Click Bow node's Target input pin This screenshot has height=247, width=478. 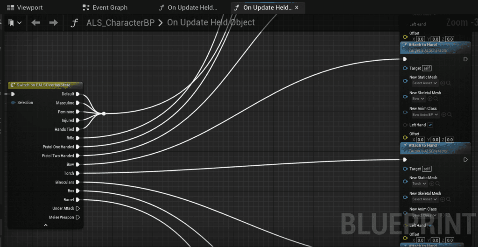[405, 68]
